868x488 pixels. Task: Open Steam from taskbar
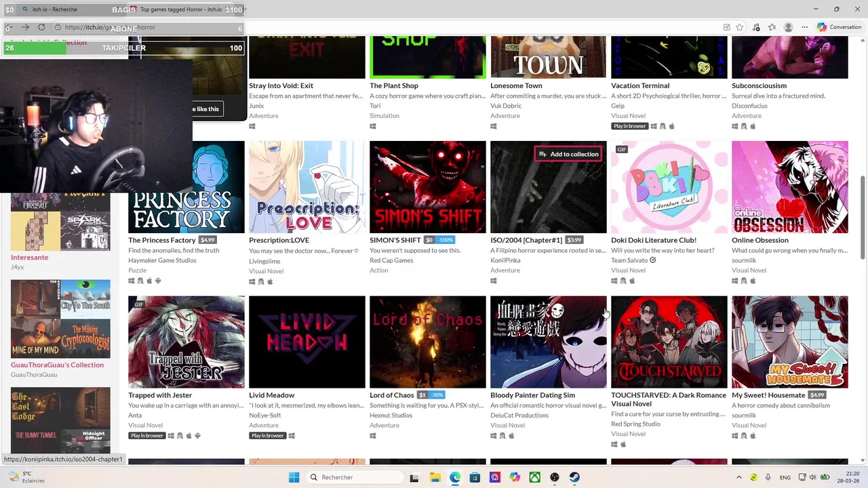574,477
